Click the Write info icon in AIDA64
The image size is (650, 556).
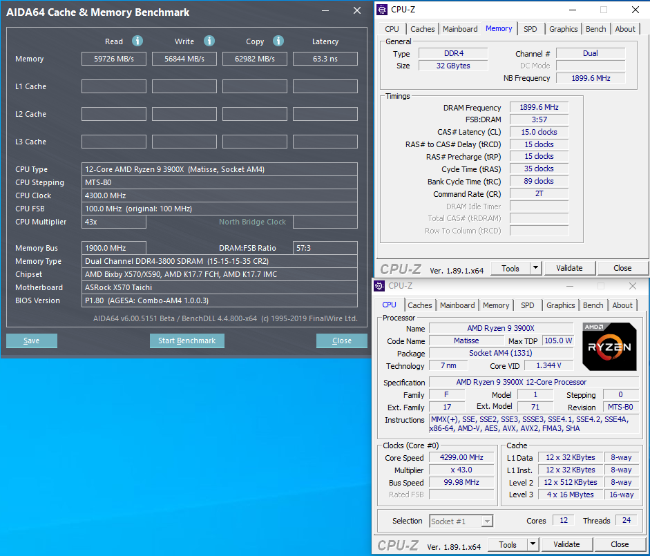click(209, 41)
